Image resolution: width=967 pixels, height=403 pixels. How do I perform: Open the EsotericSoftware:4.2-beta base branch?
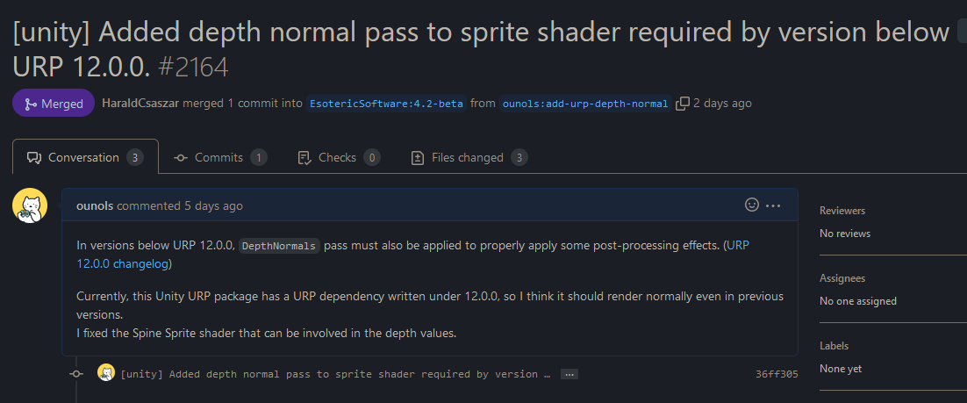pos(386,104)
